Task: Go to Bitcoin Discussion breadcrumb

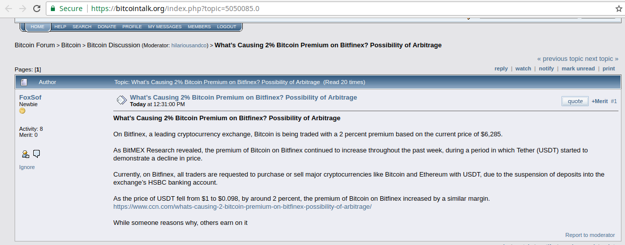Action: 113,45
